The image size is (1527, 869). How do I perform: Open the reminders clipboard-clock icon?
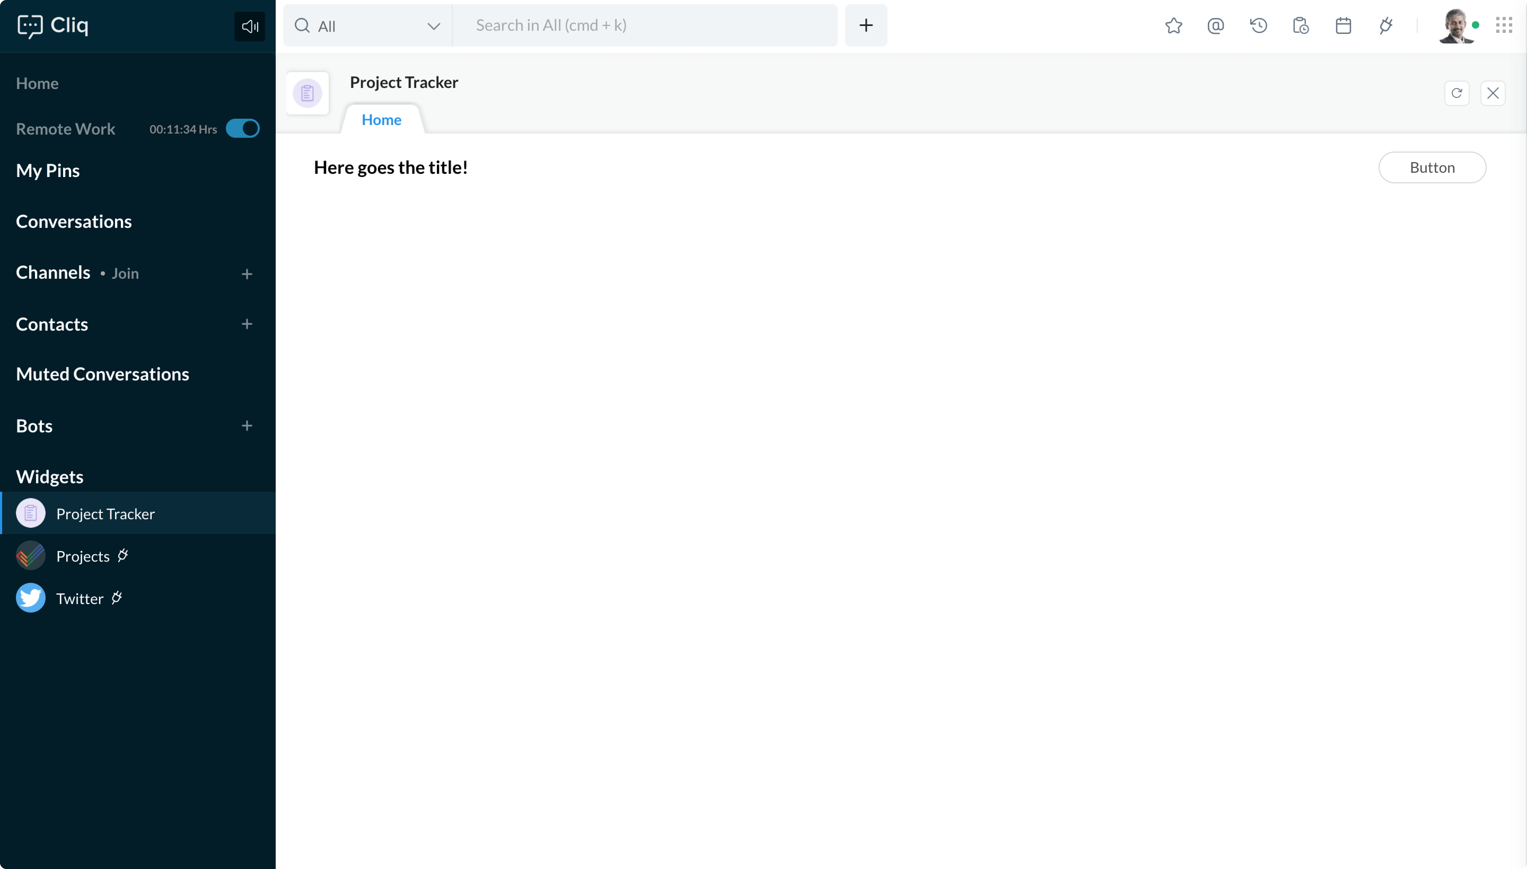point(1301,26)
